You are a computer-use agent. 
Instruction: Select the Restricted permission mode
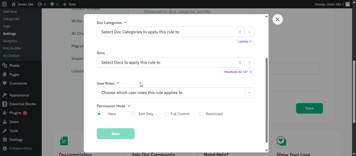pos(201,114)
